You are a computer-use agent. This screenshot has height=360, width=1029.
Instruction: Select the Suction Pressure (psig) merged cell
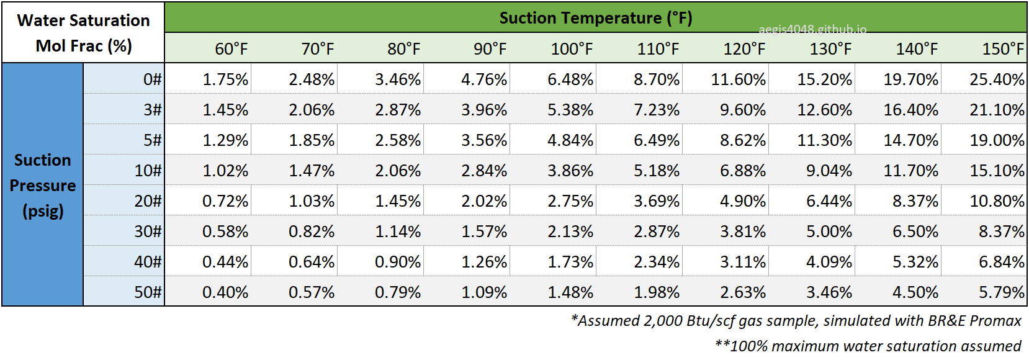pos(43,184)
